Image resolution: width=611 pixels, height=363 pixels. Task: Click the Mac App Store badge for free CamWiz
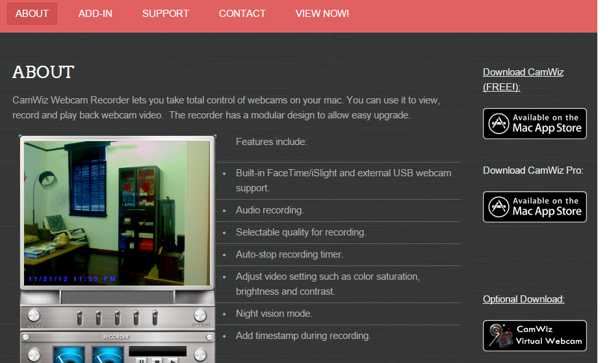pos(534,124)
